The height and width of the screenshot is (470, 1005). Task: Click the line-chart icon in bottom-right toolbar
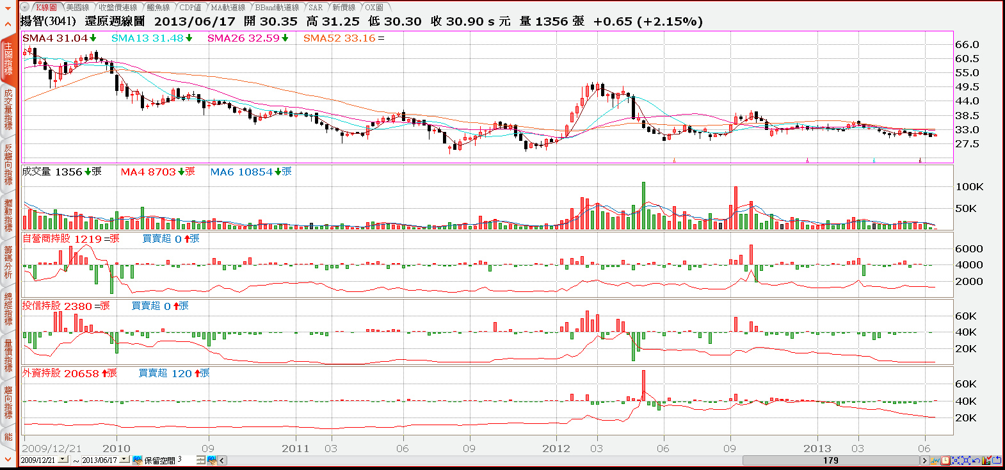pos(935,460)
